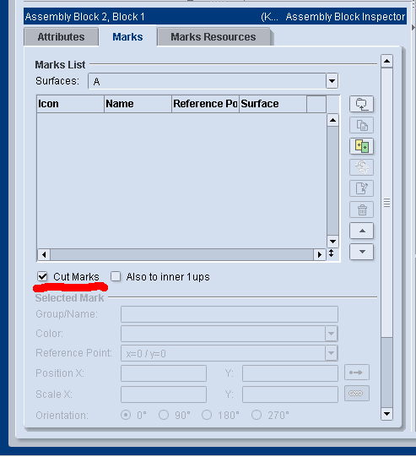This screenshot has width=416, height=457.
Task: Click the Reference Point column header
Action: (x=205, y=104)
